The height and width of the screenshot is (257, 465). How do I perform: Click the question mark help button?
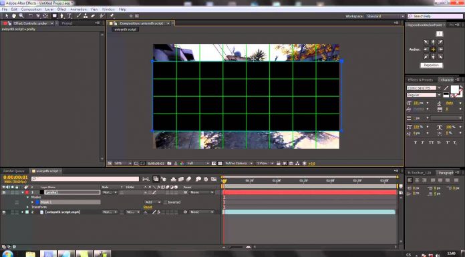point(440,34)
